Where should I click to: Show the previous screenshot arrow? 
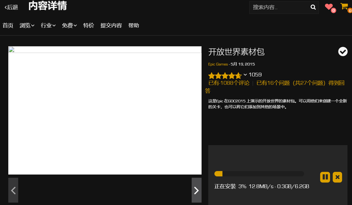pyautogui.click(x=13, y=190)
